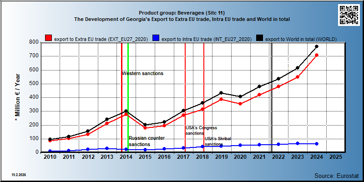The height and width of the screenshot is (182, 364).
Task: Click the black World data point for 2014
Action: coord(126,111)
